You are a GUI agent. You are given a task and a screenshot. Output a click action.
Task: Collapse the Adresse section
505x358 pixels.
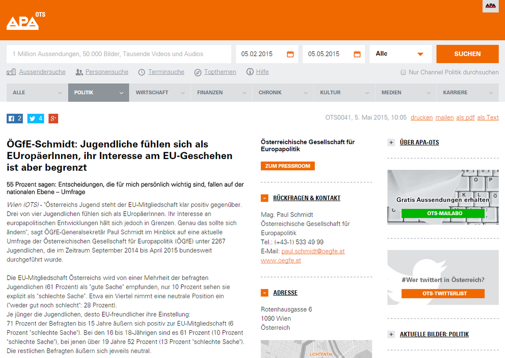pos(265,293)
